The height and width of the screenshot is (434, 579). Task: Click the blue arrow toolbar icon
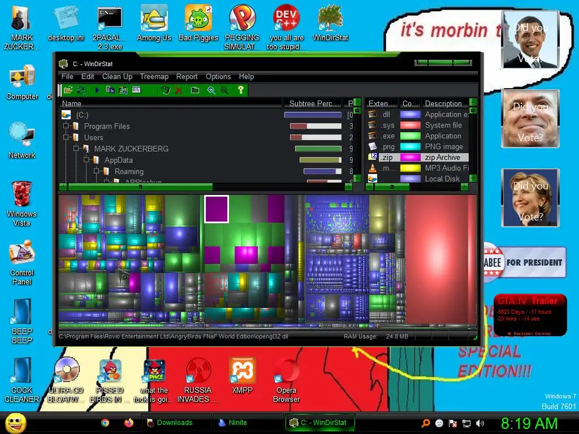click(x=97, y=90)
